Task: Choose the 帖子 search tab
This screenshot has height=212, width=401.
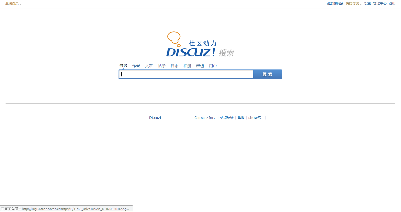Action: point(162,66)
